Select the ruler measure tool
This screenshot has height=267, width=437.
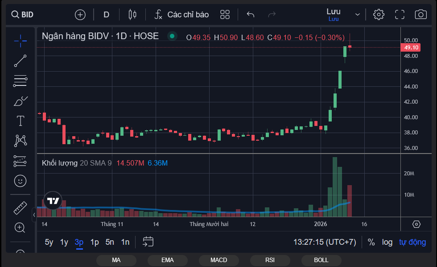[20, 208]
